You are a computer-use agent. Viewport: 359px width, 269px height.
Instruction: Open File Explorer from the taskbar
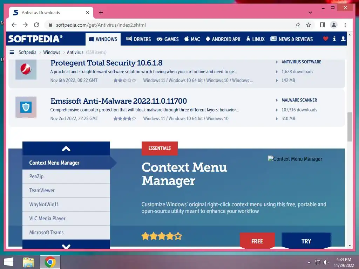(28, 262)
